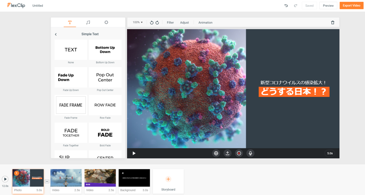Click the 12.0s total duration label

(x=5, y=186)
